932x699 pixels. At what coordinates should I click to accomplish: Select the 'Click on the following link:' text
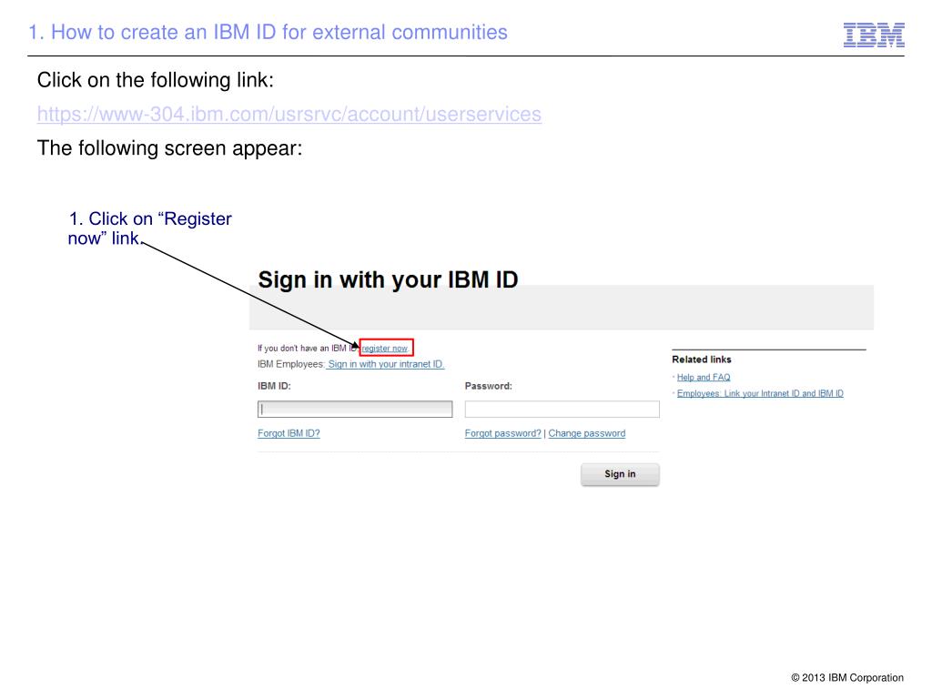click(x=155, y=80)
